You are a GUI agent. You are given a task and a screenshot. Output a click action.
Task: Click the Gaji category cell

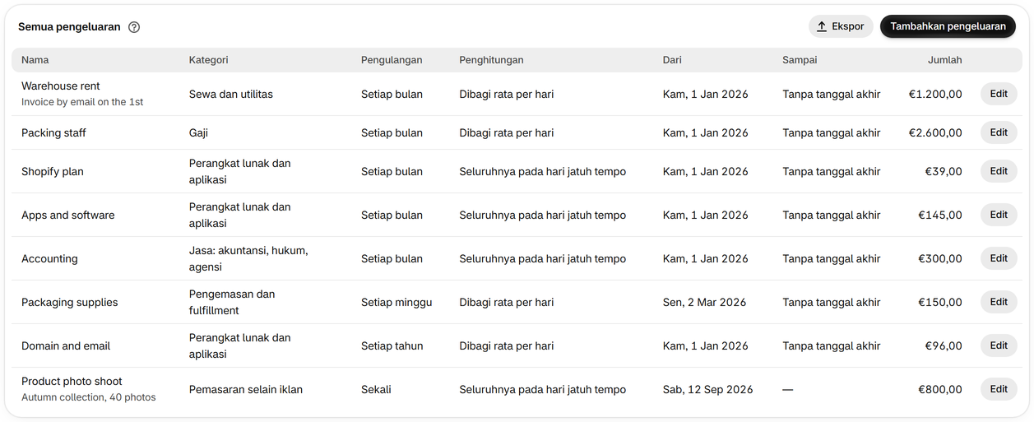[199, 132]
